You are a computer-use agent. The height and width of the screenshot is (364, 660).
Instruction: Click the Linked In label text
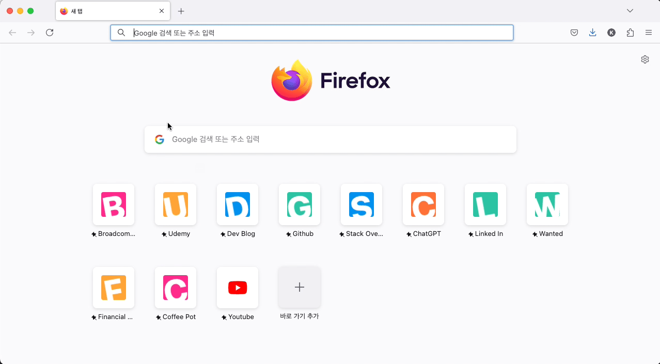[489, 234]
